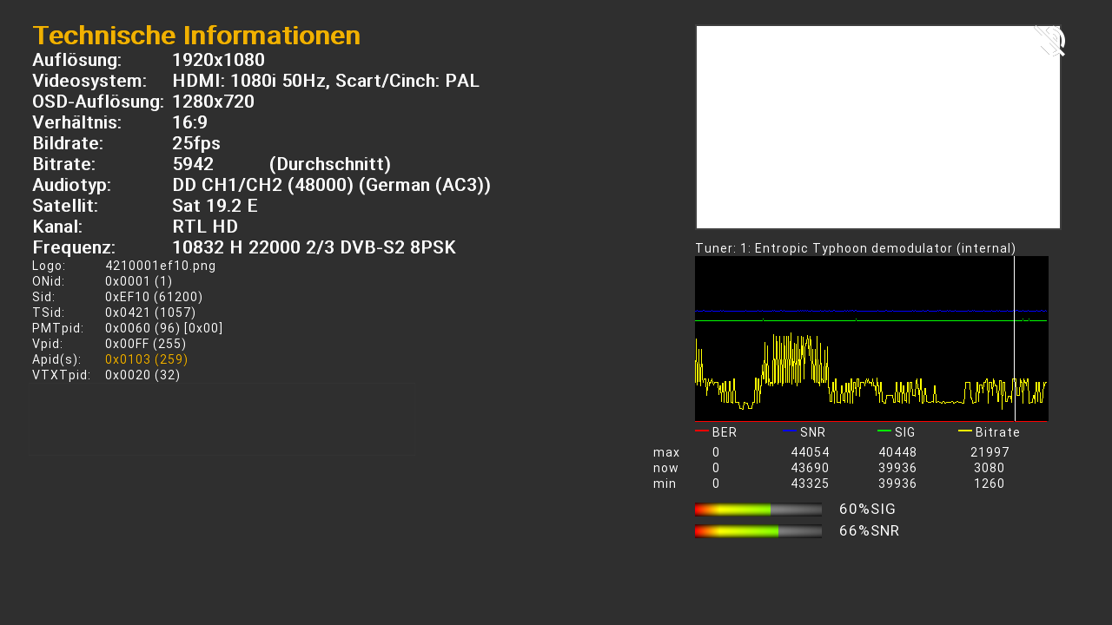Select the highlighted Apid 0x0103 entry
1112x625 pixels.
coord(146,359)
